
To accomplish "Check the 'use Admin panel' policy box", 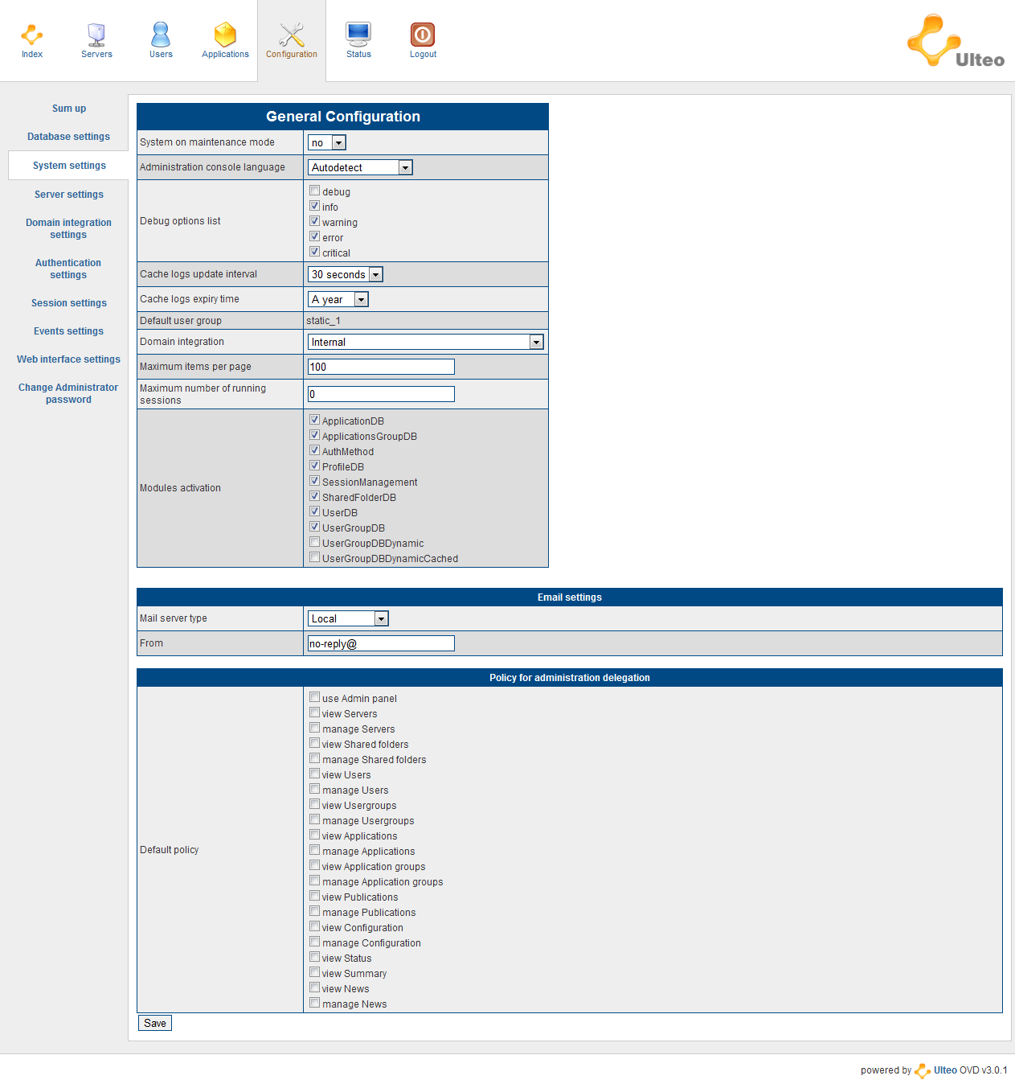I will click(x=315, y=697).
